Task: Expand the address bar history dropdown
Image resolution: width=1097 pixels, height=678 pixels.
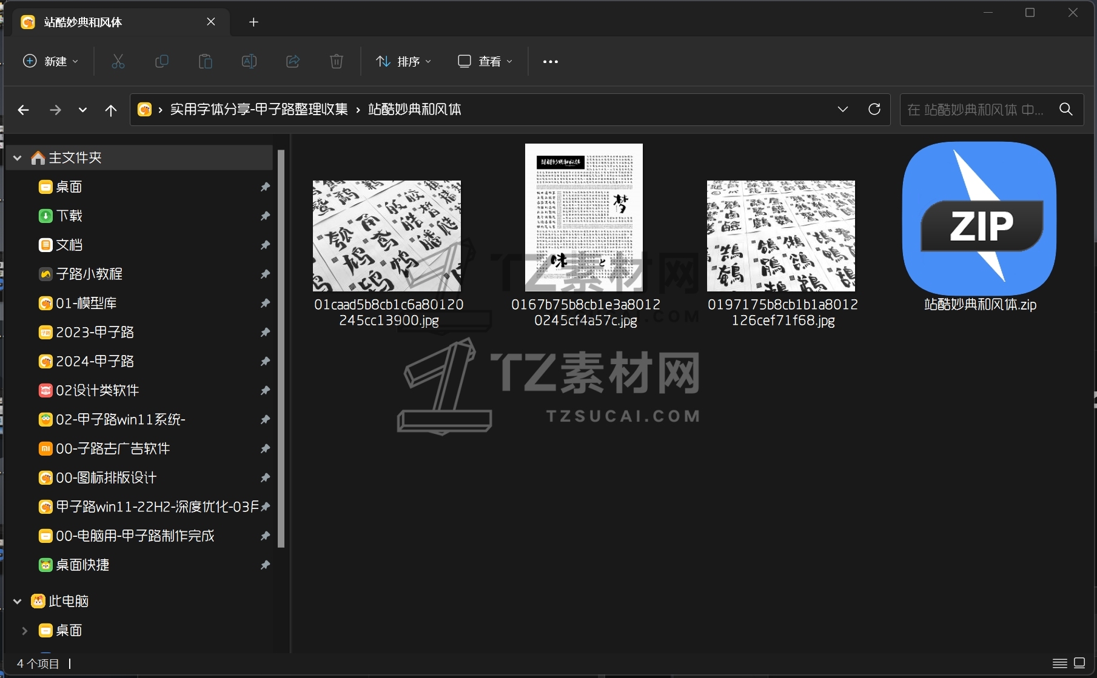Action: click(843, 109)
